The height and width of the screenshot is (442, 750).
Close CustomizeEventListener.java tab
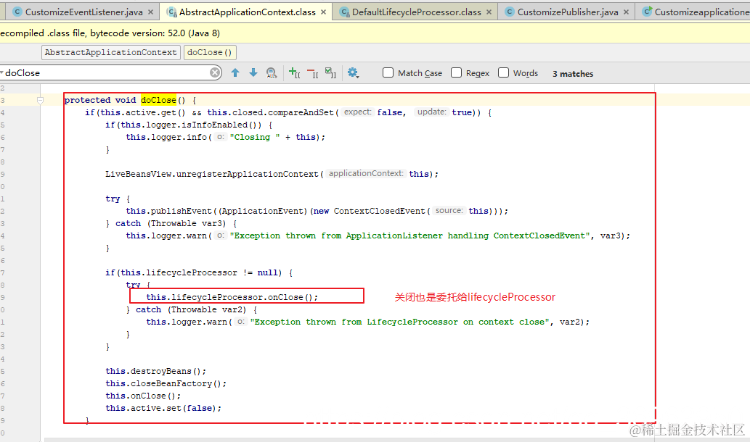coord(151,12)
